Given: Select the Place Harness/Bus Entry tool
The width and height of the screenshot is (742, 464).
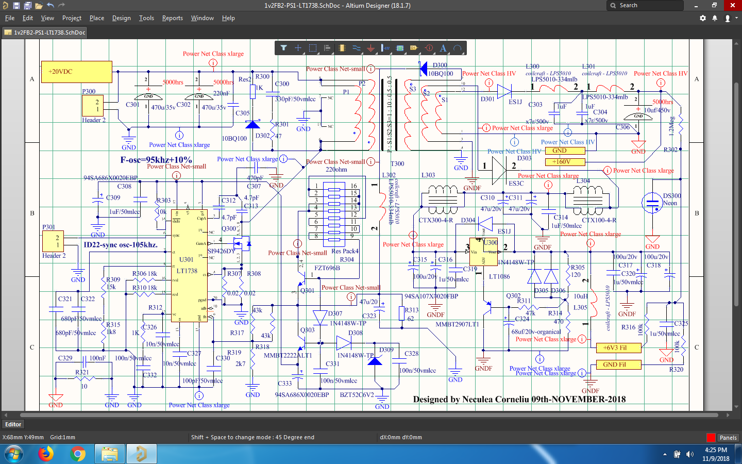Looking at the screenshot, I should (385, 48).
